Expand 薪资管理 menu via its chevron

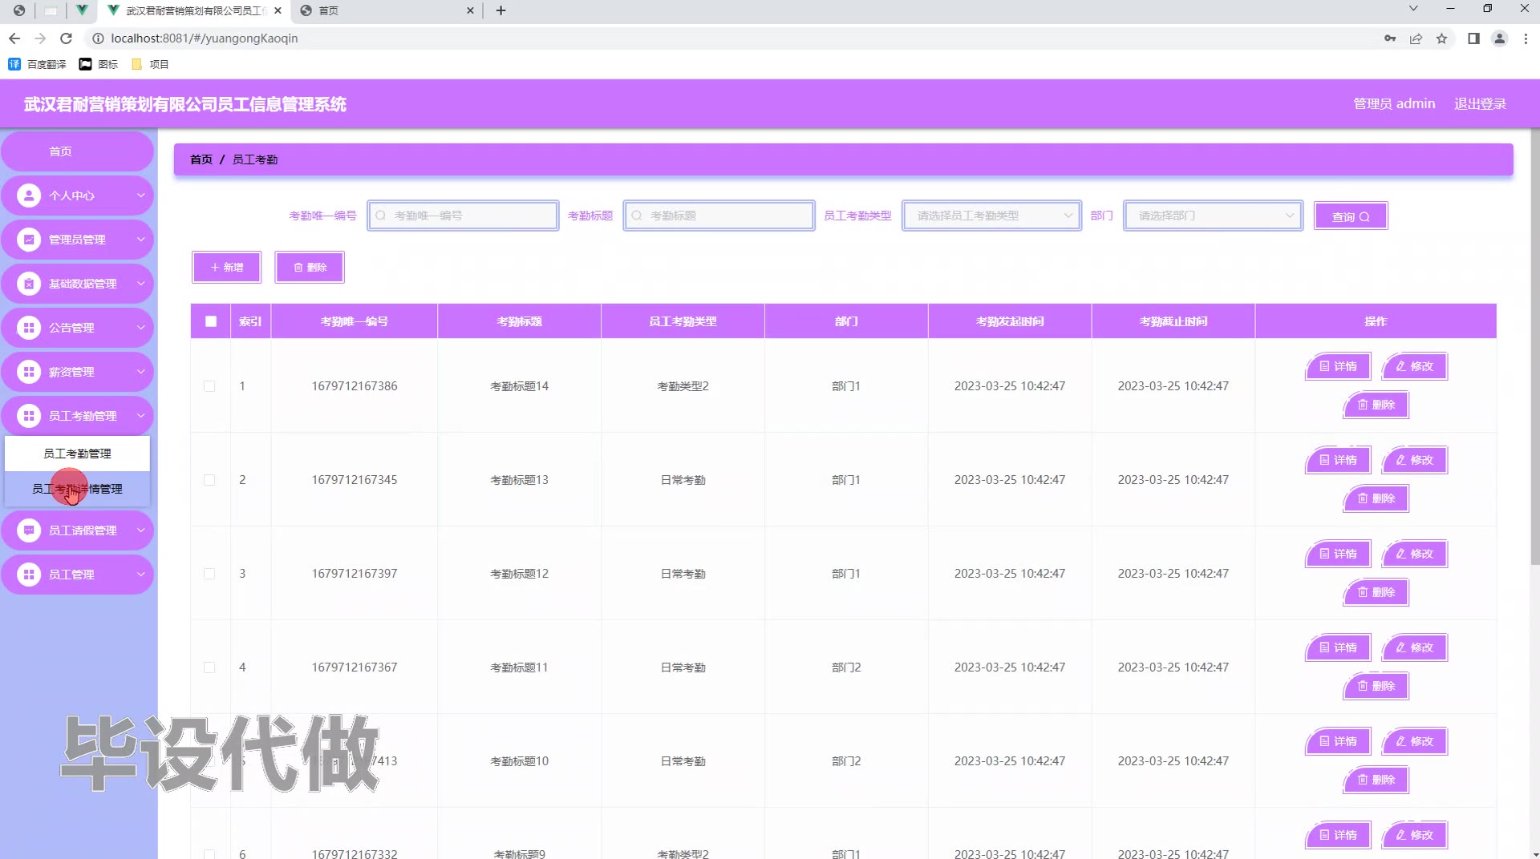141,372
